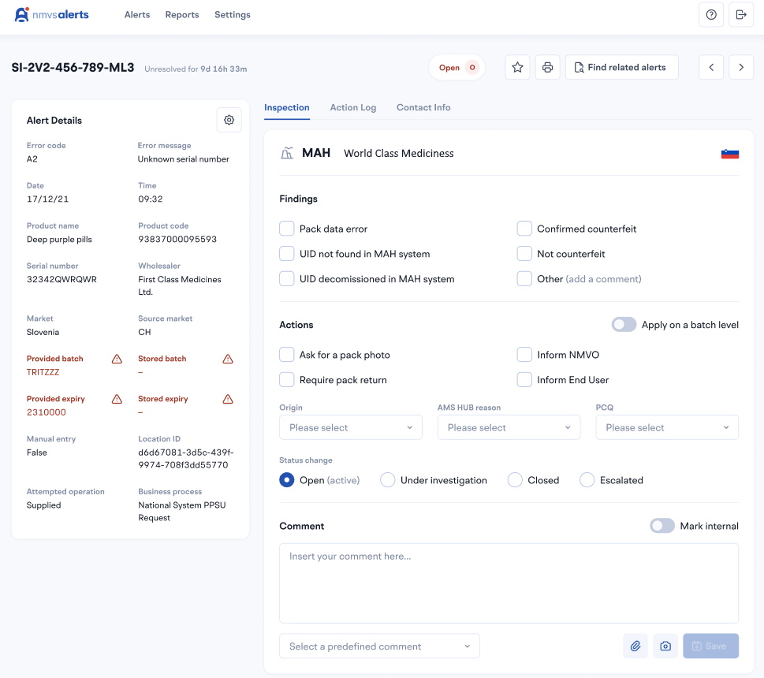Open the Reports menu

pyautogui.click(x=182, y=15)
